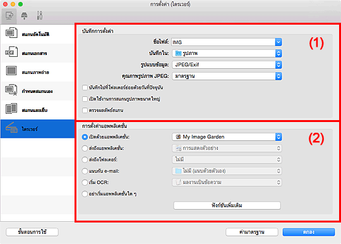Viewport: 341px width, 244px height.
Task: Click the กำหนดสแกนเอง sidebar label
Action: coord(37,91)
